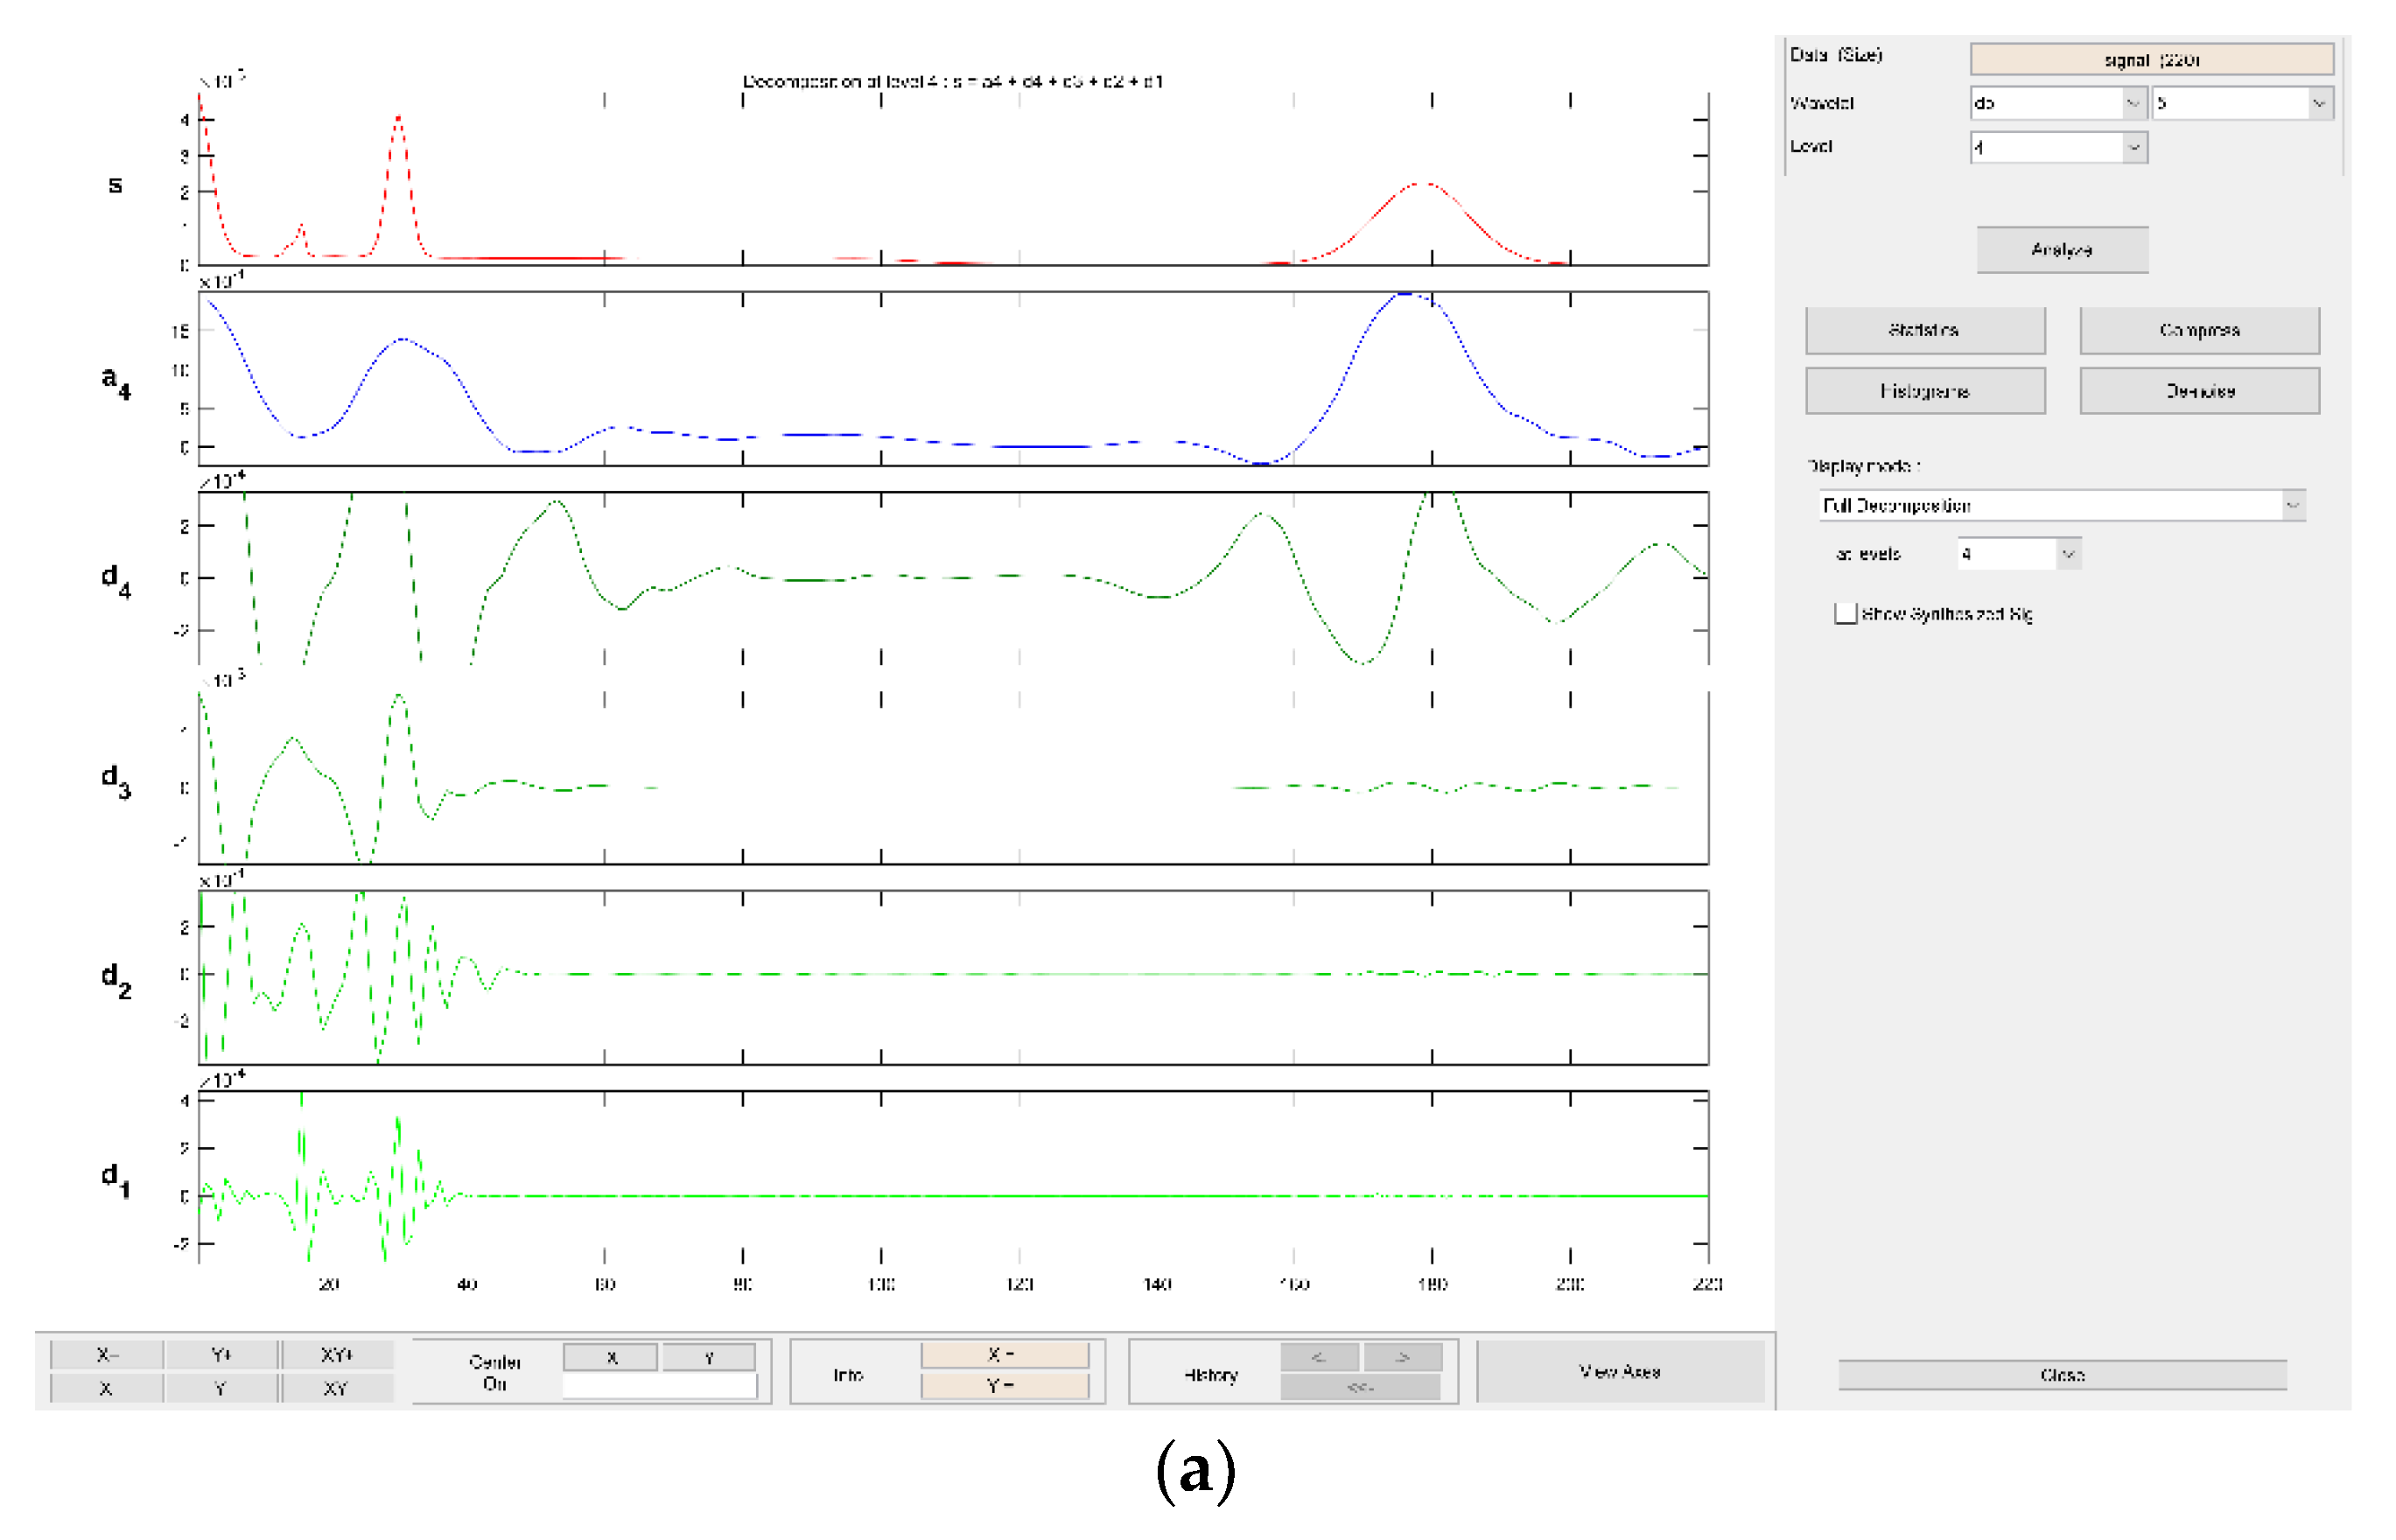2396x1540 pixels.
Task: Click the De-noise button
Action: point(2201,391)
